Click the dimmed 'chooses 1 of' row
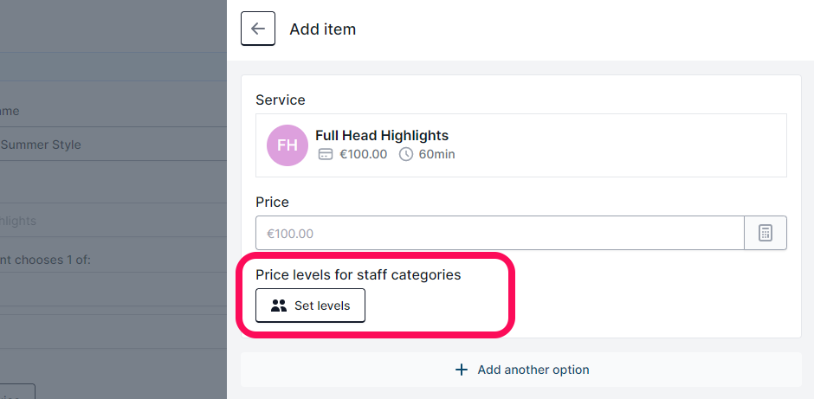The image size is (814, 399). (x=113, y=260)
